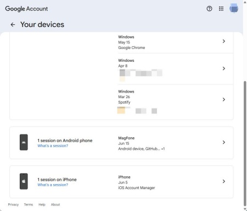Select the Jun 15 date text
The width and height of the screenshot is (247, 211).
coord(123,143)
